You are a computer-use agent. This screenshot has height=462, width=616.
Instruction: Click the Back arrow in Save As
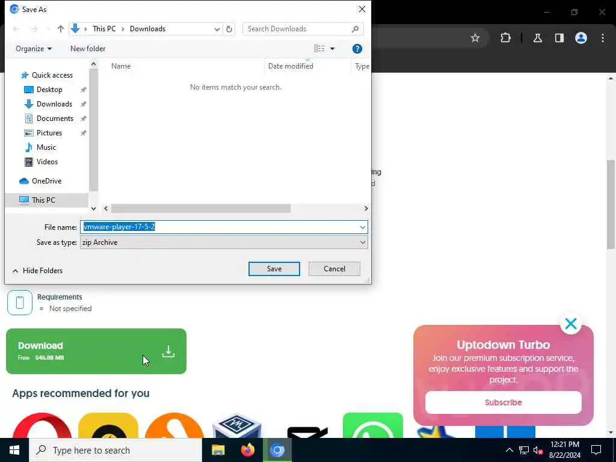16,29
